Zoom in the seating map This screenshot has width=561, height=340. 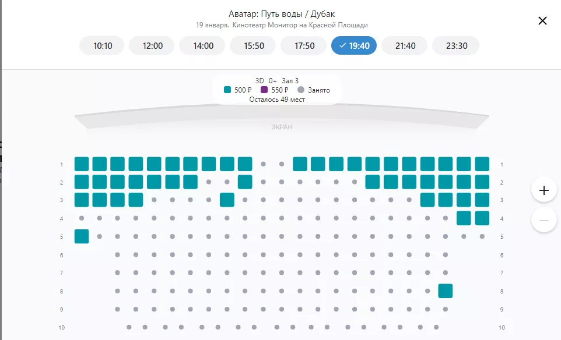[x=544, y=190]
